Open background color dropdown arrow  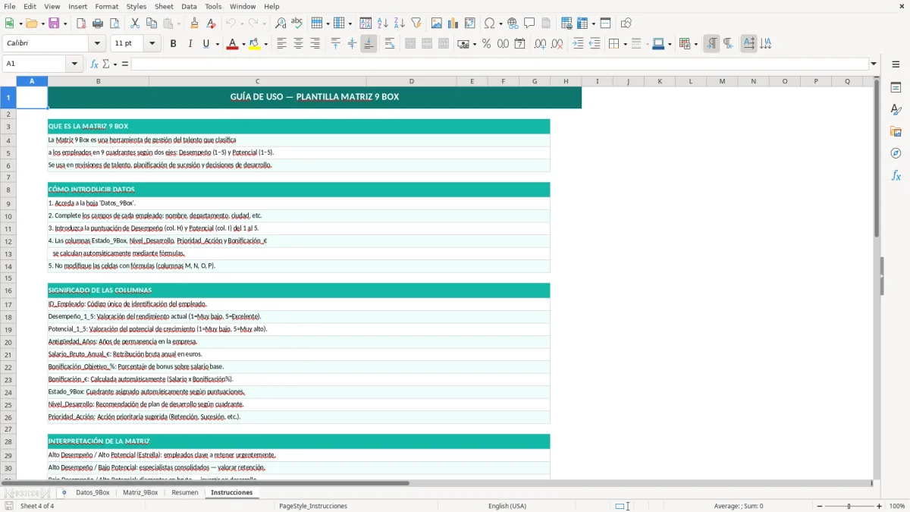pyautogui.click(x=265, y=44)
